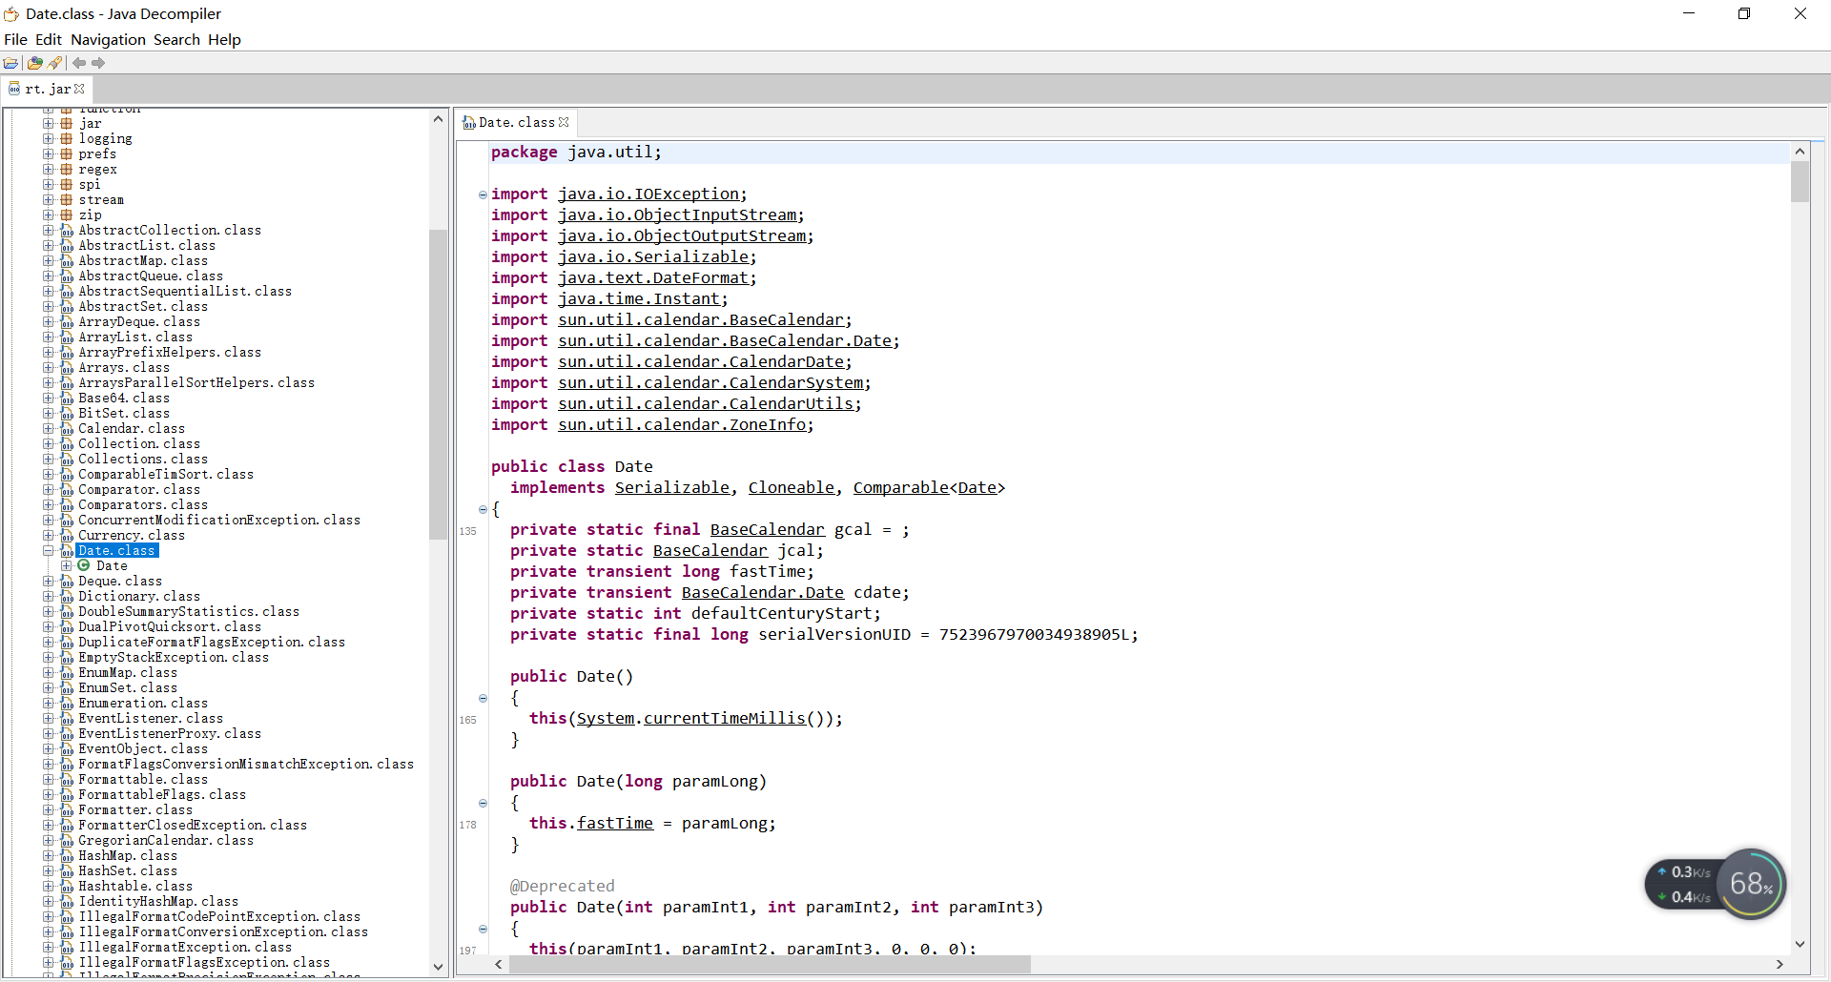
Task: Click the Search toolbar flashlight icon
Action: [54, 63]
